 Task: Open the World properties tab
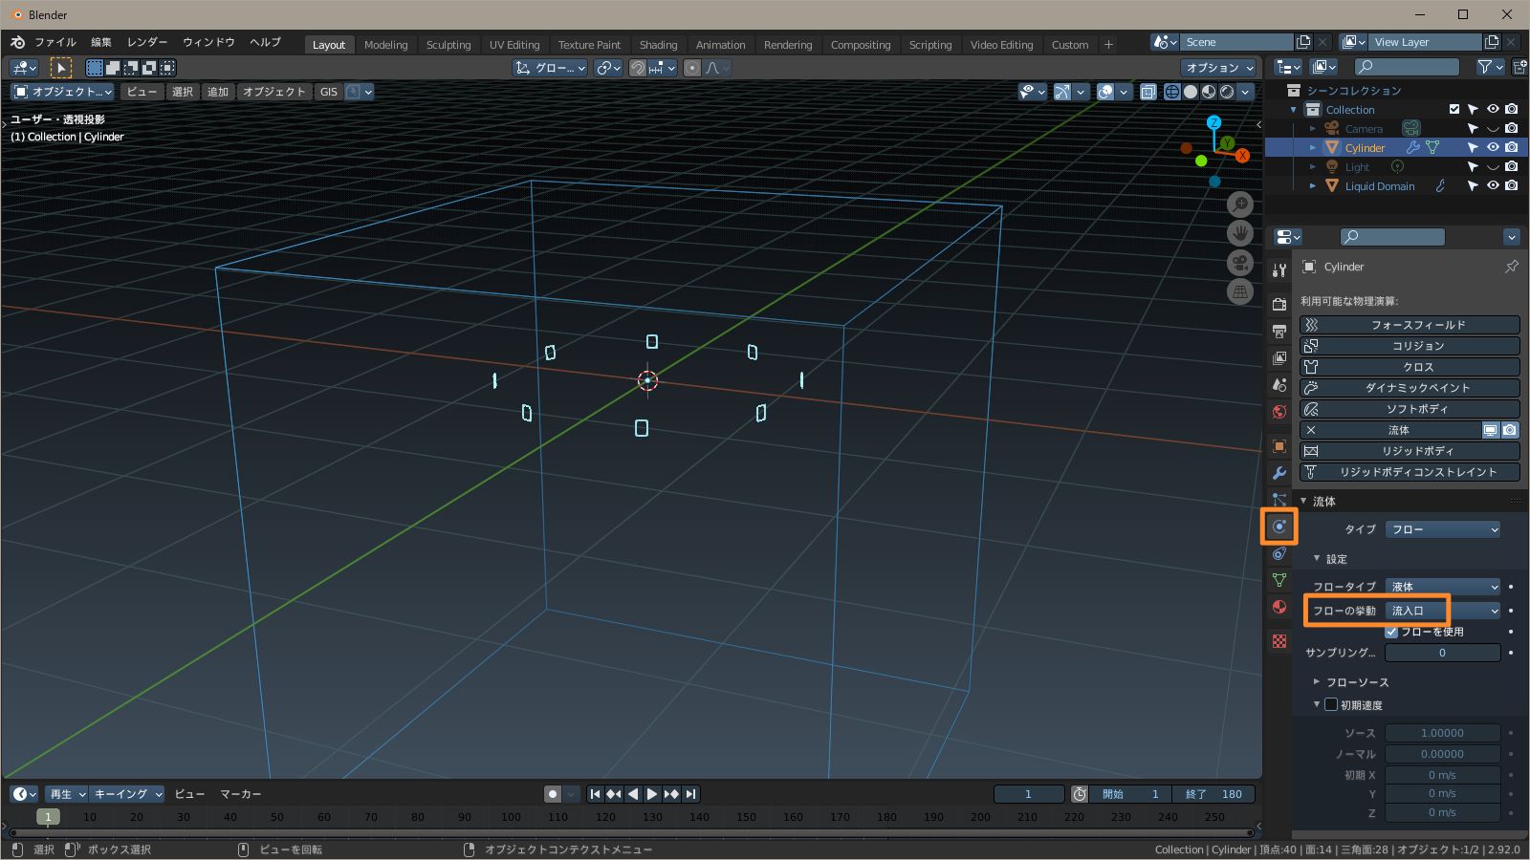pos(1279,412)
